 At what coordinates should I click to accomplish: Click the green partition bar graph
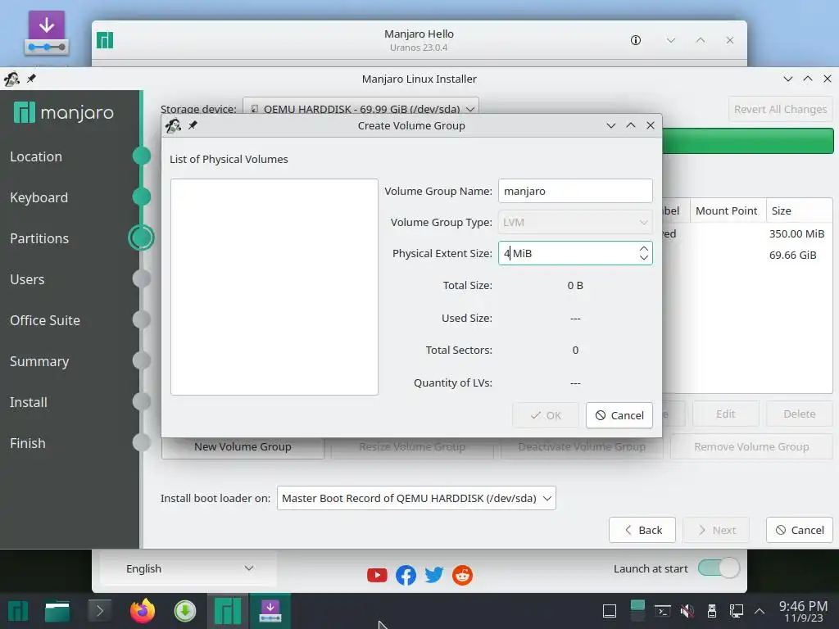tap(747, 141)
